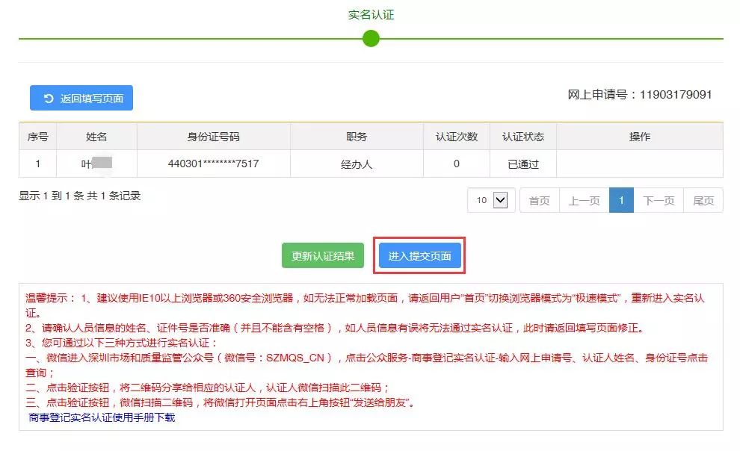The width and height of the screenshot is (740, 451).
Task: Click the green 实名认证 step circle
Action: click(x=371, y=39)
